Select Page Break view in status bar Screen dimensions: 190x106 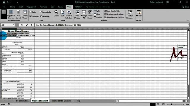click(x=163, y=104)
